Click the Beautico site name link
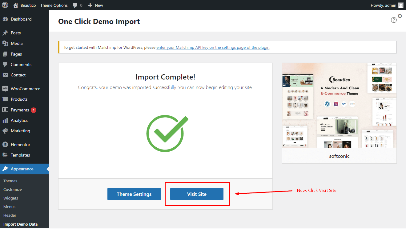 28,5
